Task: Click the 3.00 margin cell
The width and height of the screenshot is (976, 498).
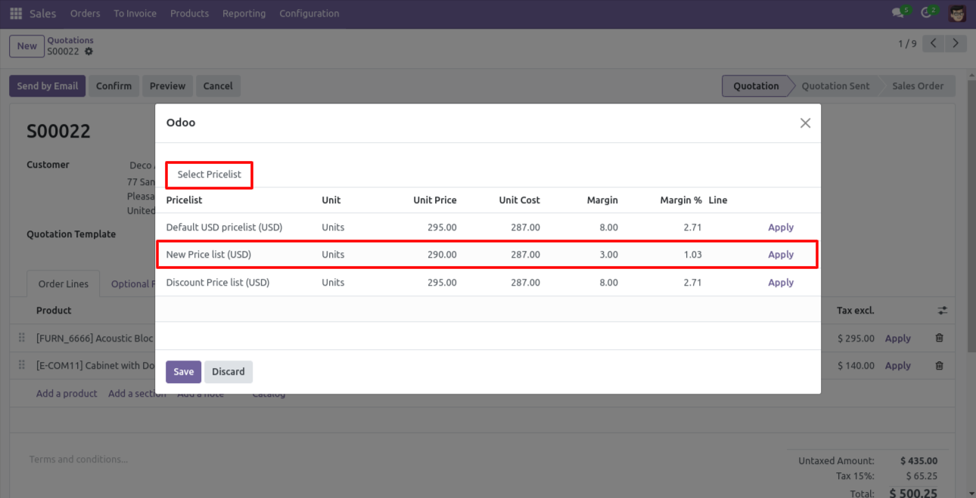Action: click(x=609, y=255)
